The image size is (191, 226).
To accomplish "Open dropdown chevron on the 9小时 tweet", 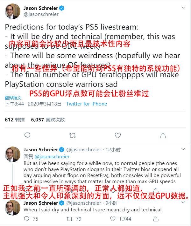I will tap(183, 202).
